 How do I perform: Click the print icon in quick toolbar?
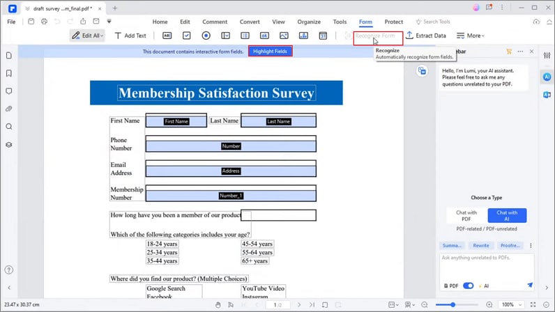44,22
